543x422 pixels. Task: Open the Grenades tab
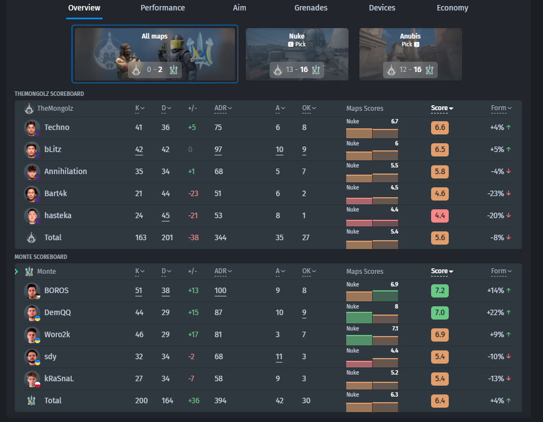310,8
